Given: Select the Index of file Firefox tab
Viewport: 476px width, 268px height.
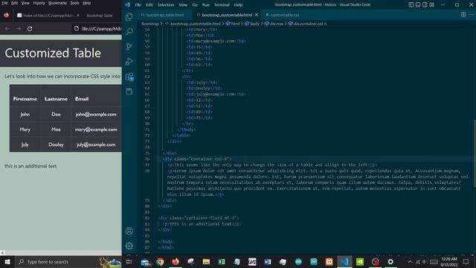Looking at the screenshot, I should pos(48,15).
